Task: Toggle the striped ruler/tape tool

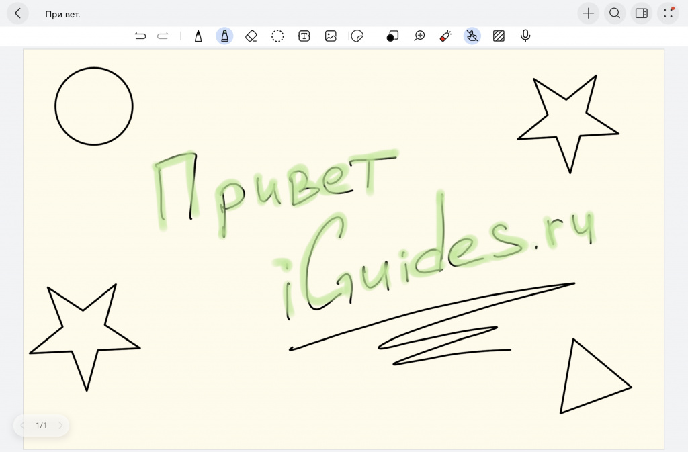Action: pos(499,36)
